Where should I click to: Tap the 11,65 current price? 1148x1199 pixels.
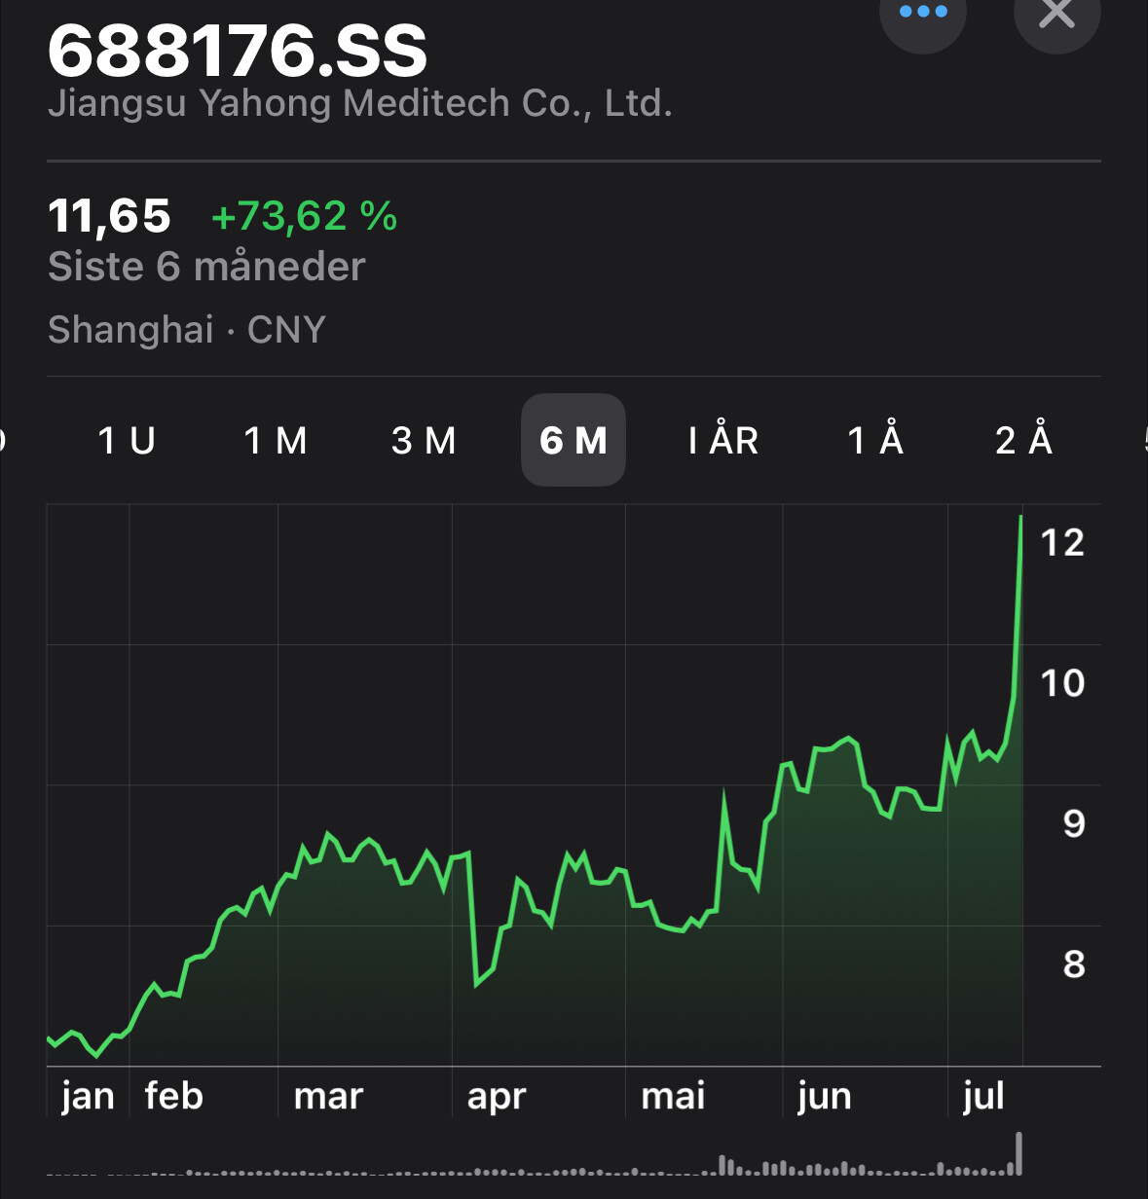[x=109, y=215]
